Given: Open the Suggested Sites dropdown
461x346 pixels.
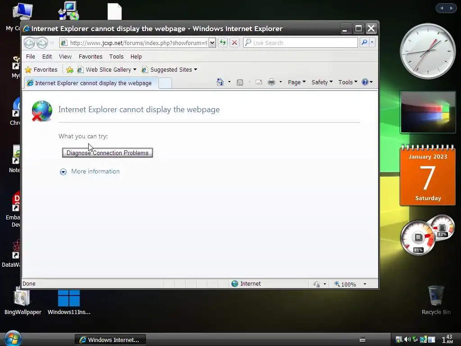Looking at the screenshot, I should (x=169, y=70).
